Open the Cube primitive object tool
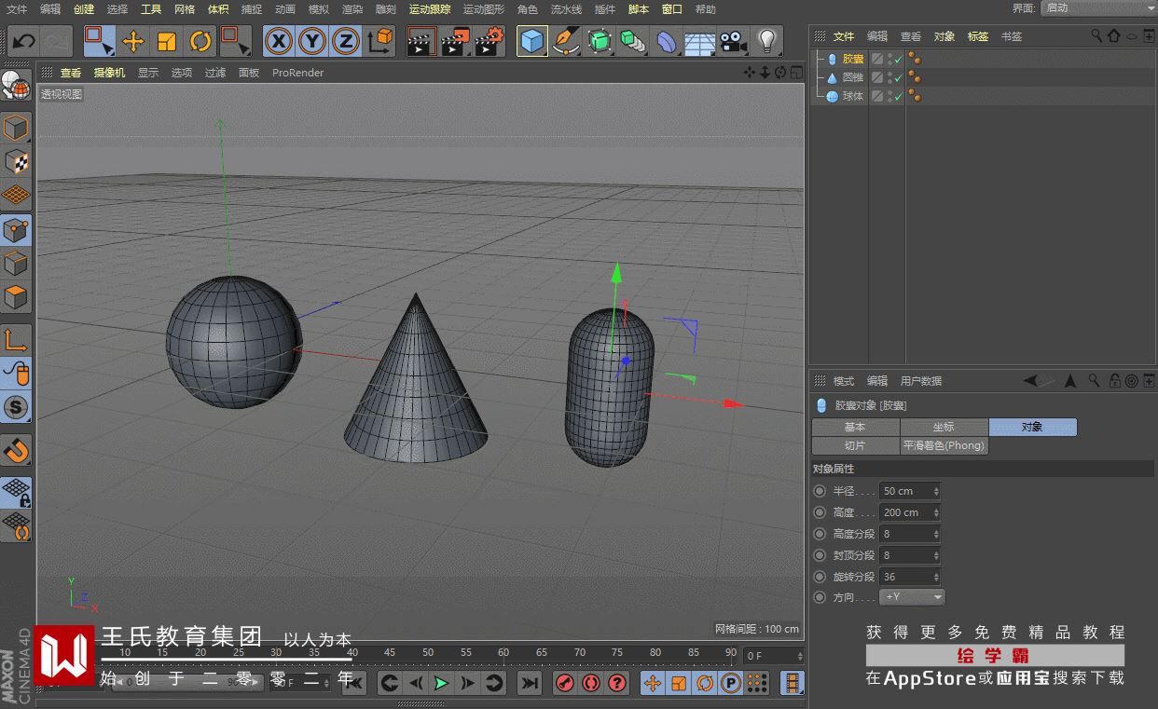The image size is (1158, 709). [x=531, y=41]
